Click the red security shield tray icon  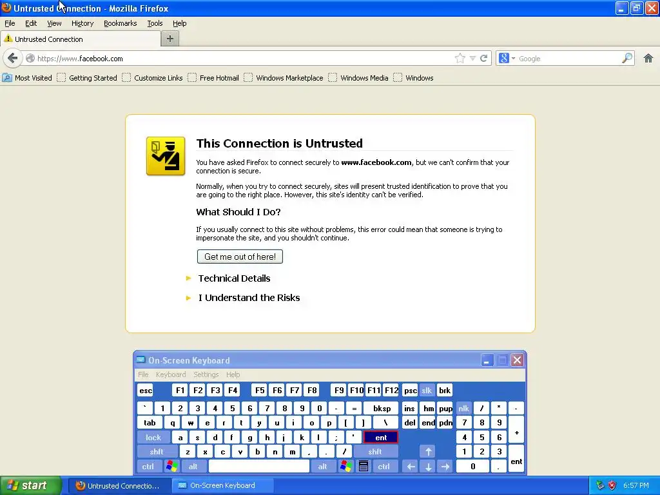pyautogui.click(x=612, y=485)
